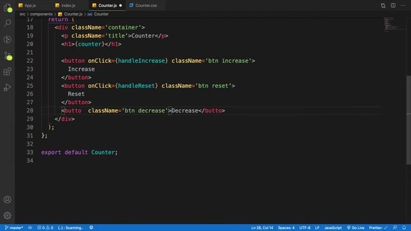Open the Extensions view

(x=7, y=71)
